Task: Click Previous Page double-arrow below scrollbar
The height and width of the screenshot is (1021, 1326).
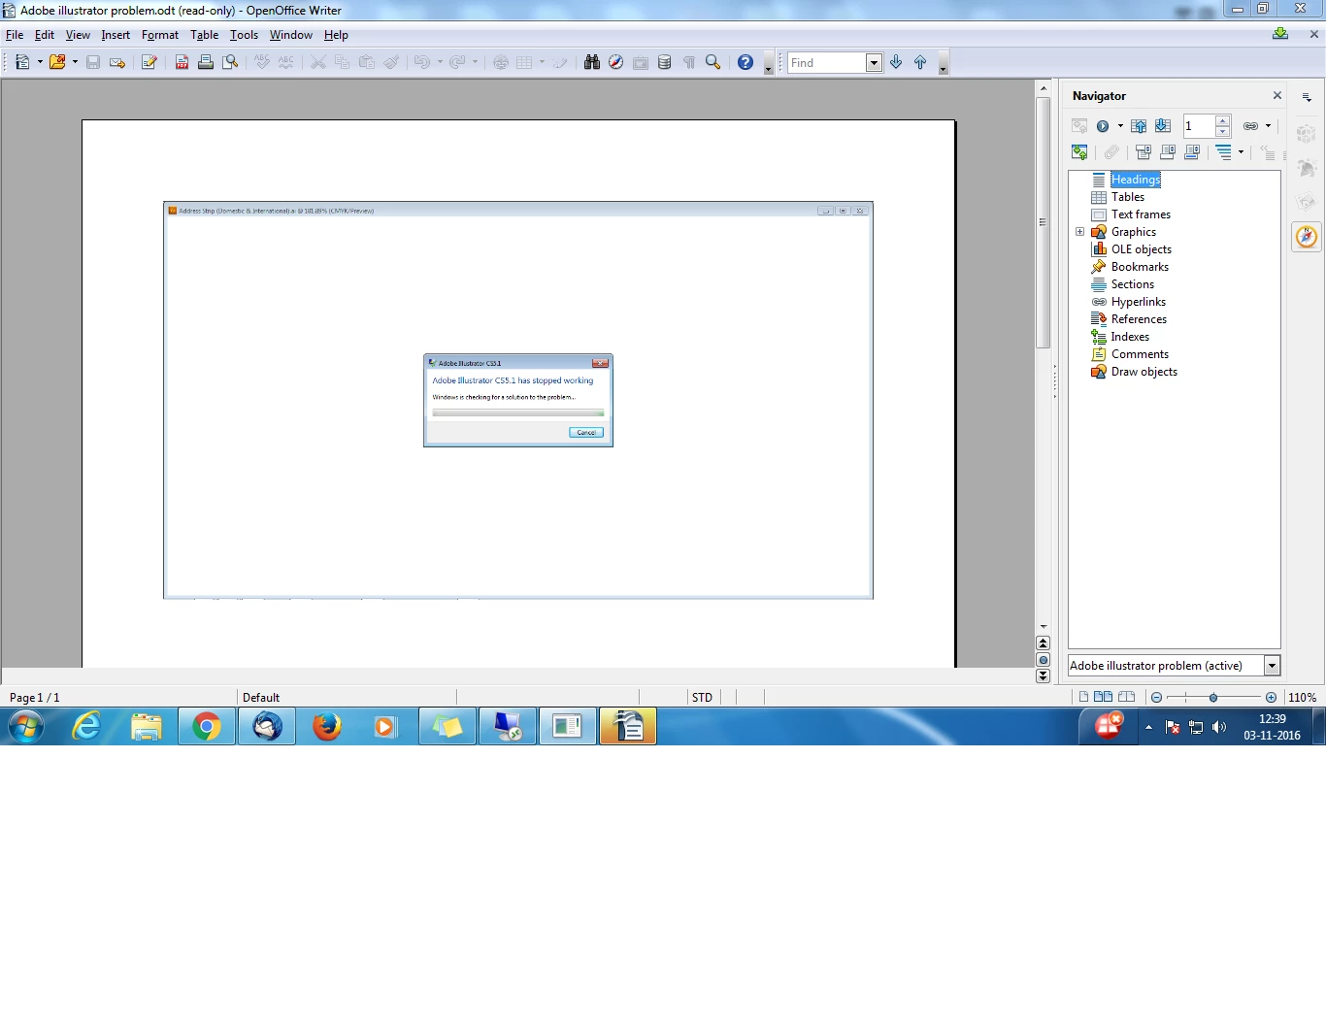Action: pos(1044,643)
